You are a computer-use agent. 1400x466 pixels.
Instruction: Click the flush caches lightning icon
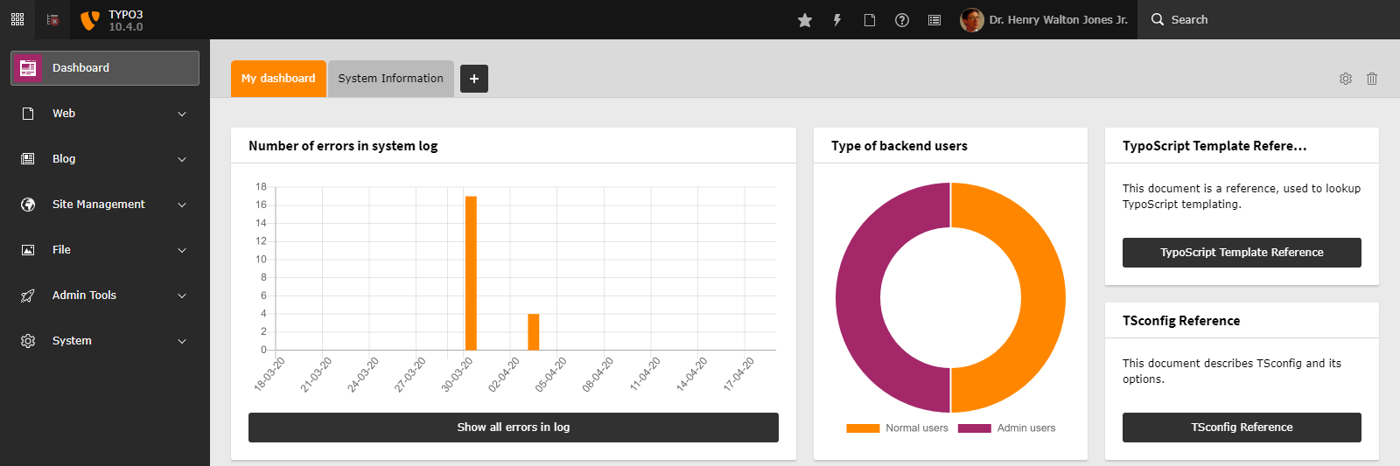(837, 20)
